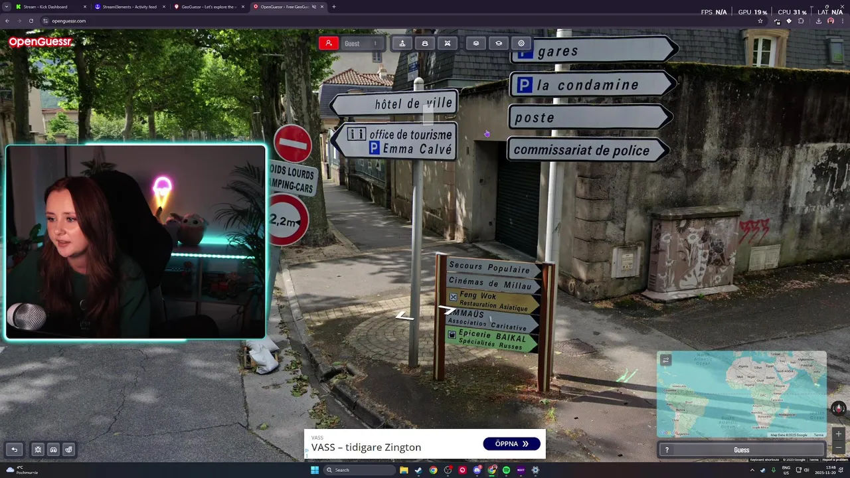Open the volume speaker tray icon
The image size is (850, 478).
(x=807, y=470)
